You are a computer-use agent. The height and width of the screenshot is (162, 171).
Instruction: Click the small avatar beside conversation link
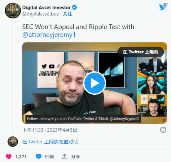coord(13,142)
